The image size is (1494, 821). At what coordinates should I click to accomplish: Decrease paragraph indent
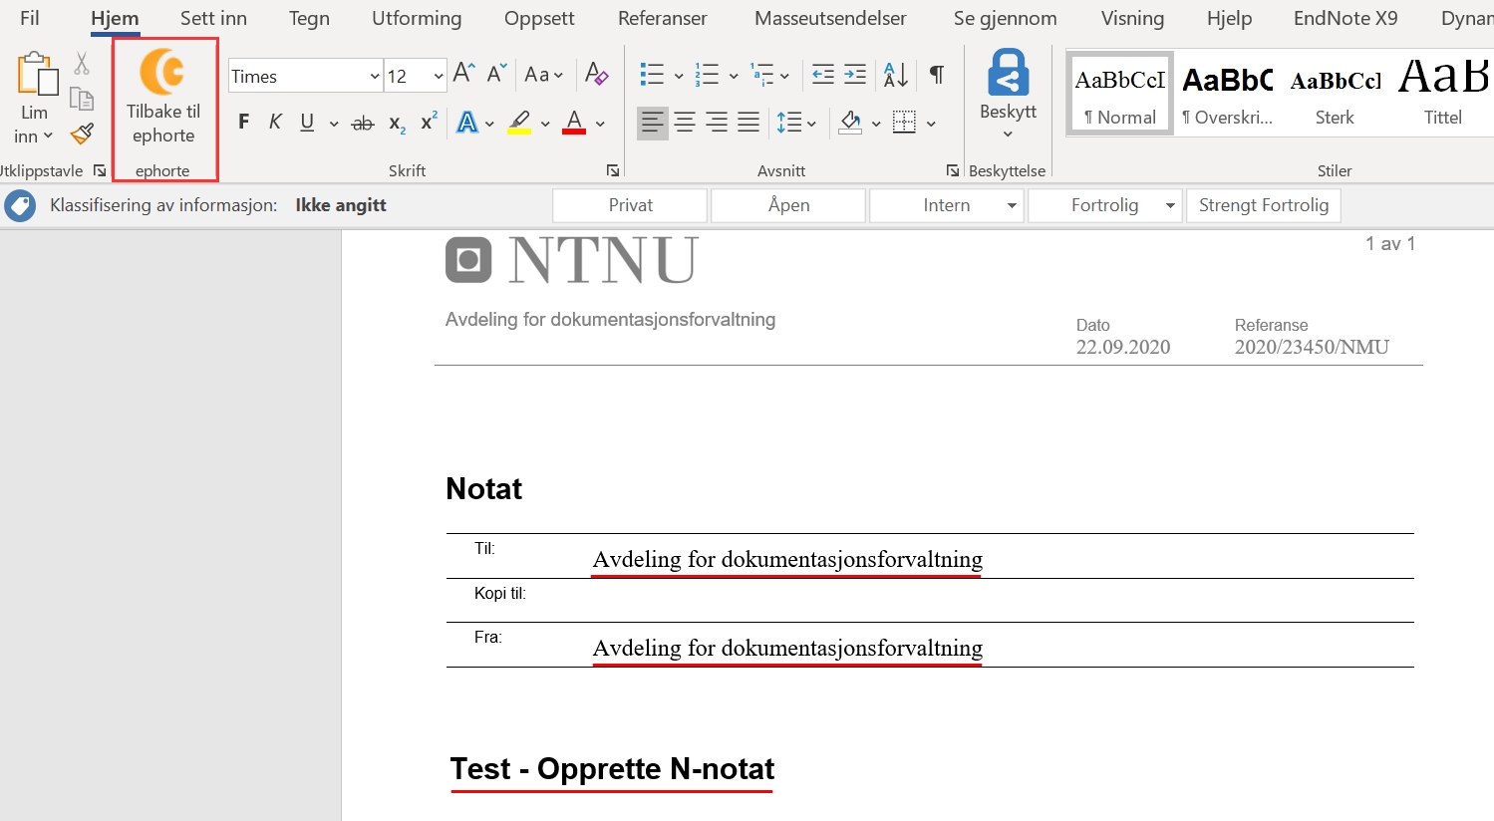pos(823,75)
